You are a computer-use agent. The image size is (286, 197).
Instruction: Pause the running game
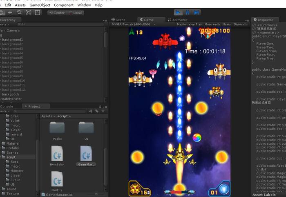coord(187,13)
